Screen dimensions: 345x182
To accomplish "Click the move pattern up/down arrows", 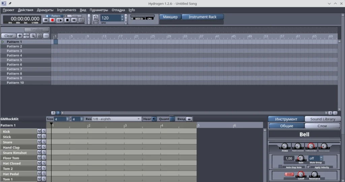I will pyautogui.click(x=26, y=36).
